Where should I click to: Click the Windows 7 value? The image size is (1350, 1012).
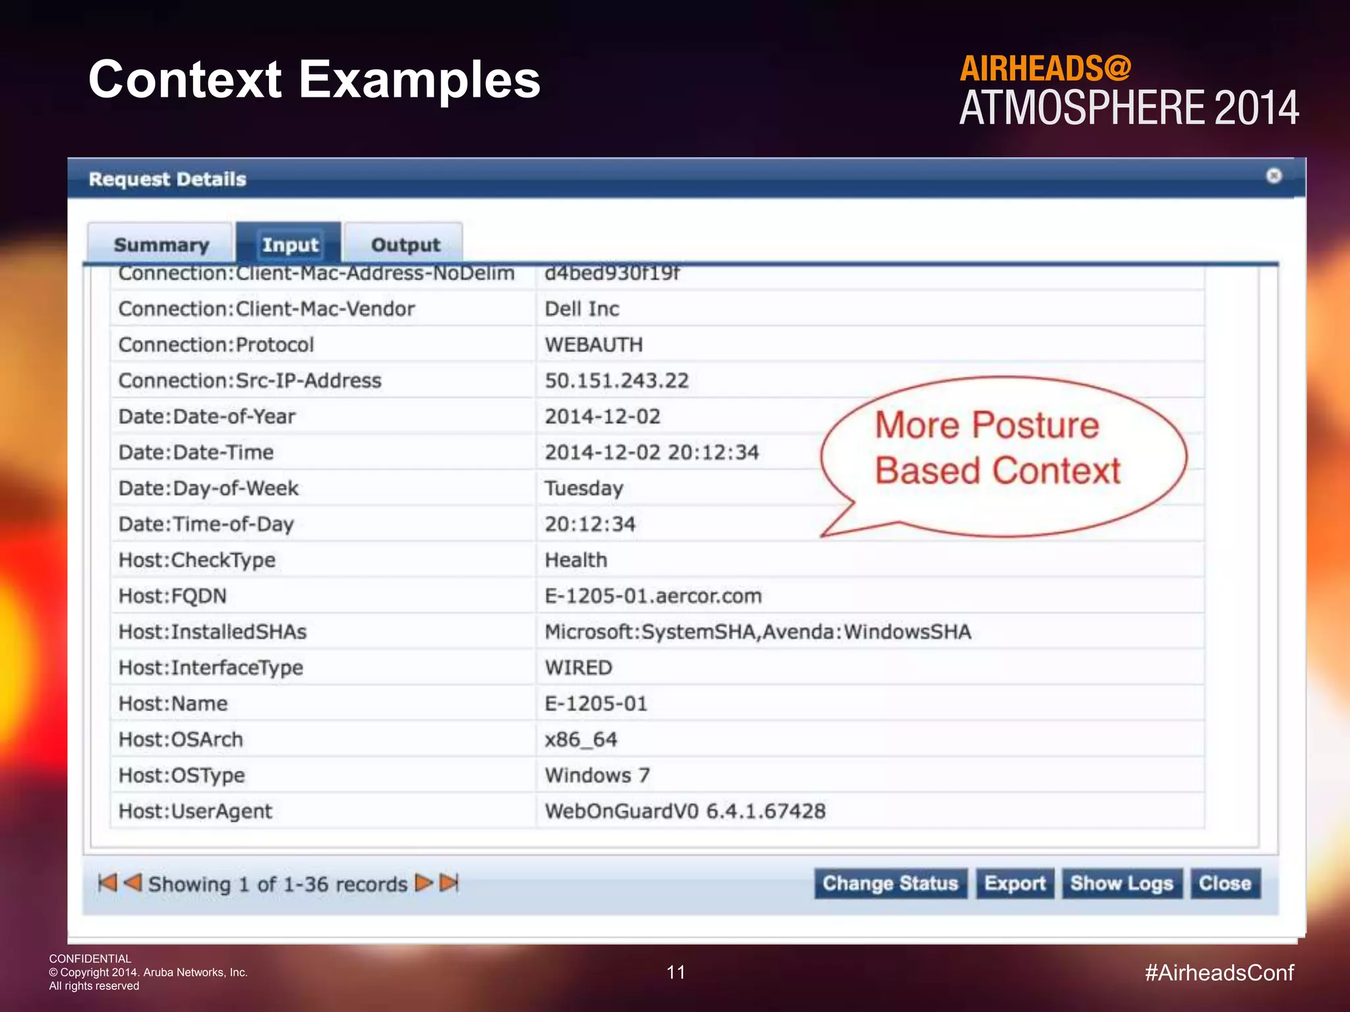(x=597, y=775)
